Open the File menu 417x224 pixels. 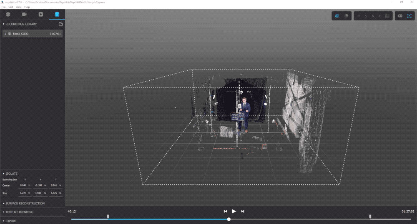(4, 7)
